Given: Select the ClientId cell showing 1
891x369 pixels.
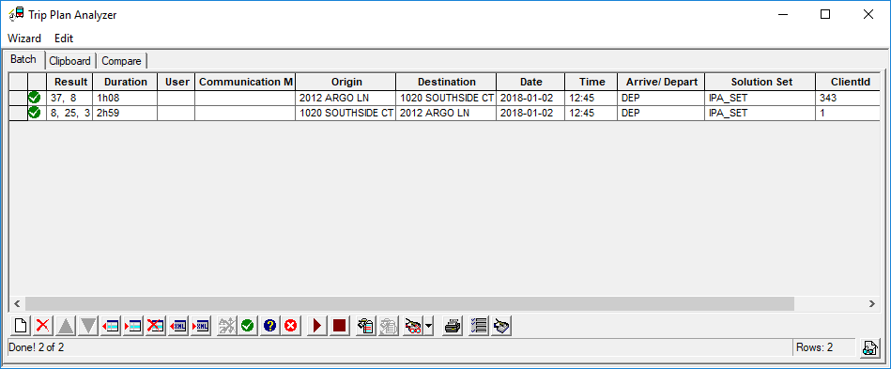Looking at the screenshot, I should [x=848, y=113].
